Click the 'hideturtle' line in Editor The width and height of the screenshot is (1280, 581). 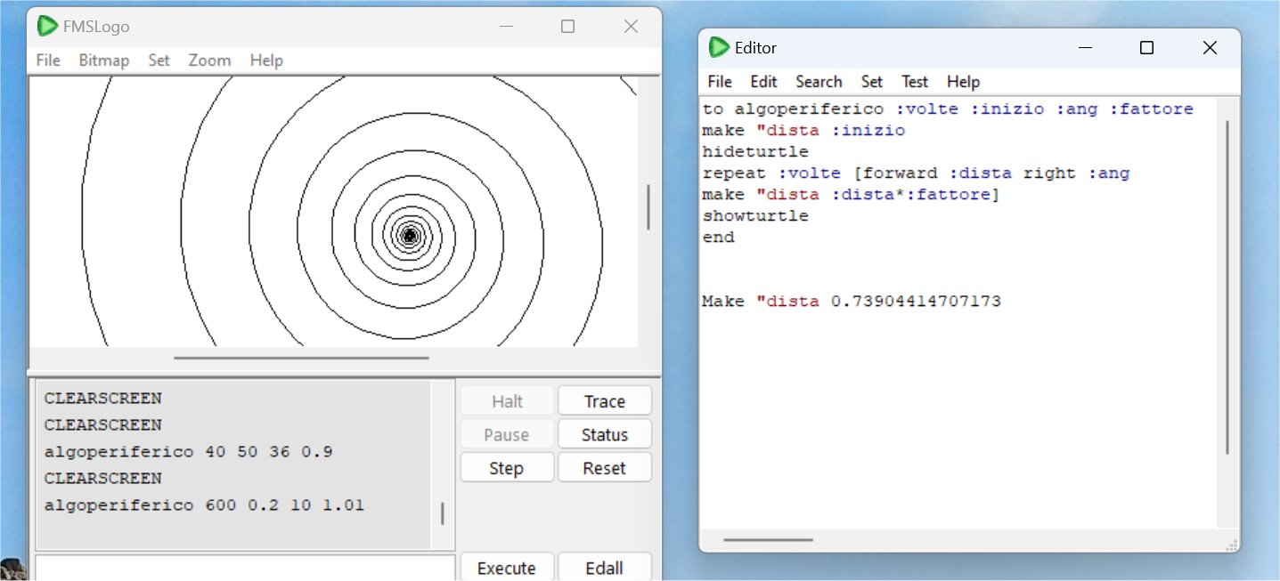755,152
